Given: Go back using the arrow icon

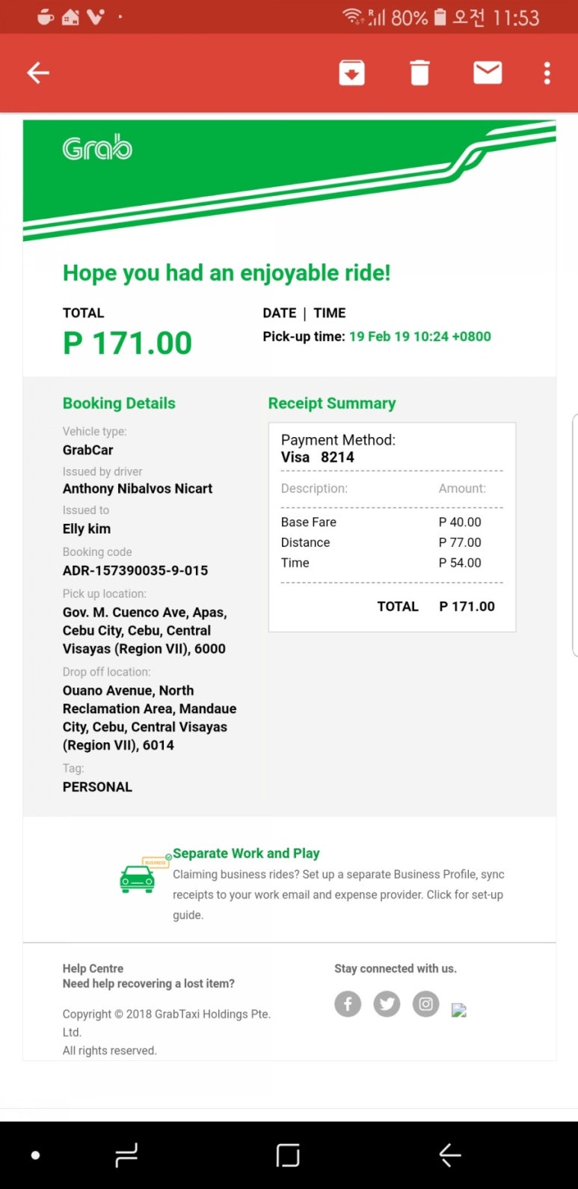Looking at the screenshot, I should (x=38, y=73).
